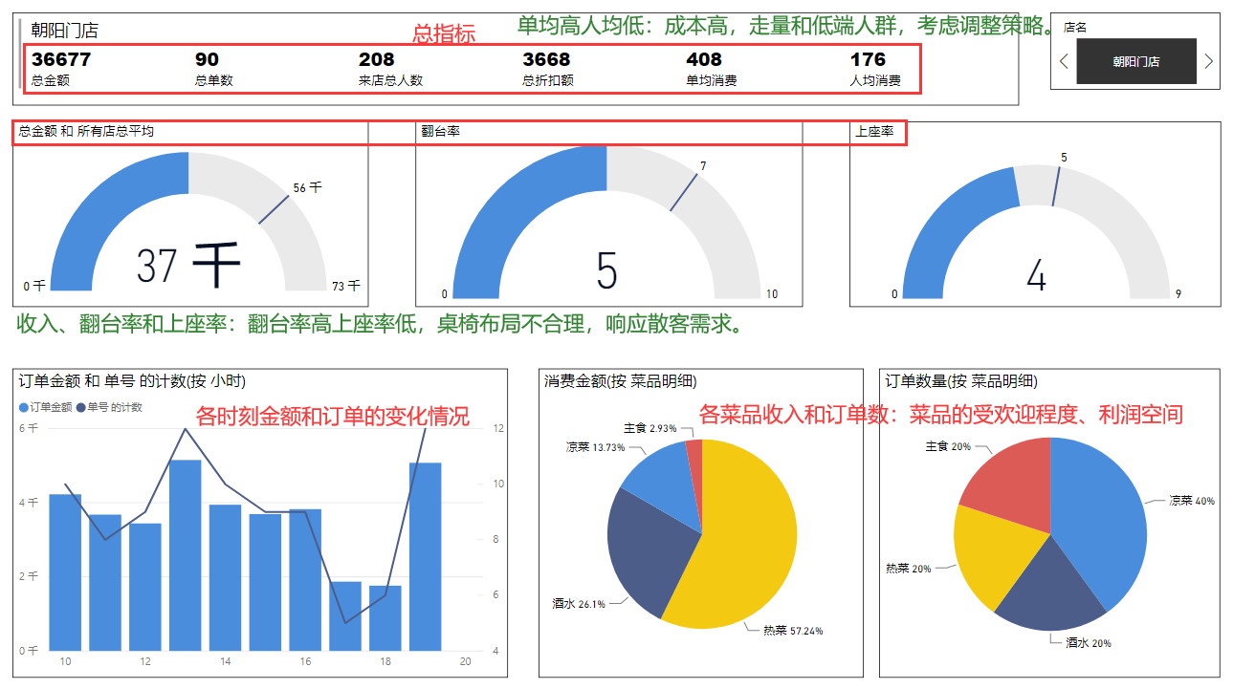1233x689 pixels.
Task: Click the 总折扣额 value 3668
Action: point(546,59)
